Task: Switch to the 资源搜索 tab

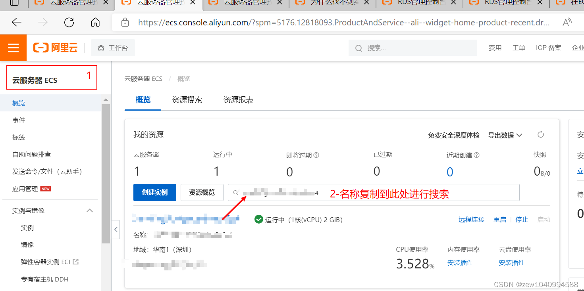Action: [x=187, y=100]
